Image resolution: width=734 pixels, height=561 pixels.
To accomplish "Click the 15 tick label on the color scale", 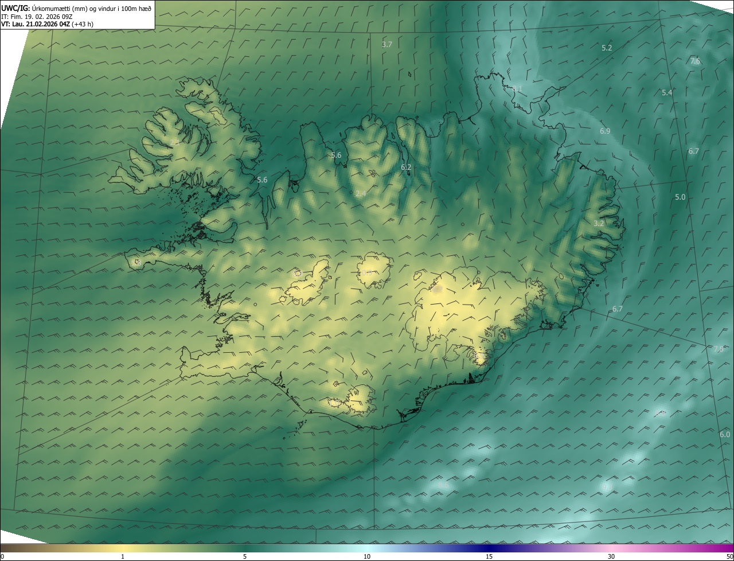I will pos(489,556).
